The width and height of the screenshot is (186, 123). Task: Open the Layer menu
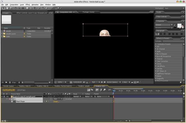(x=22, y=5)
